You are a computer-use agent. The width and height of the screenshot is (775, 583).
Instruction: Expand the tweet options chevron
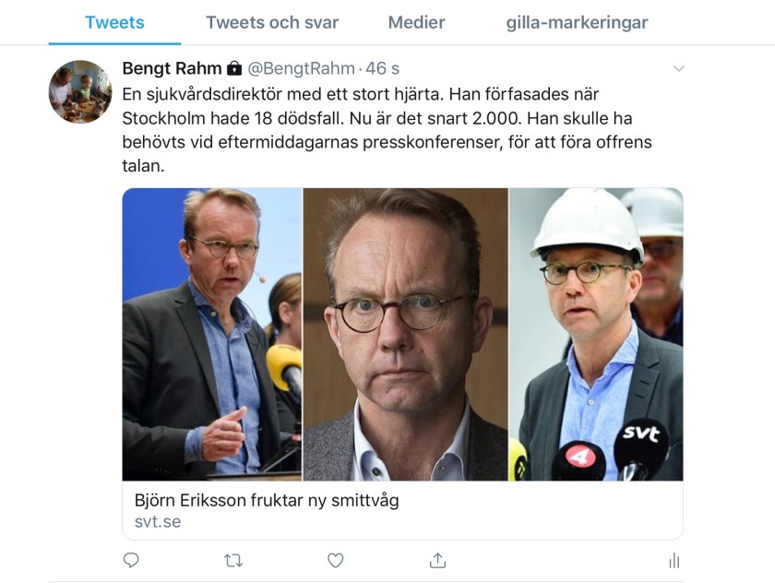pos(678,69)
